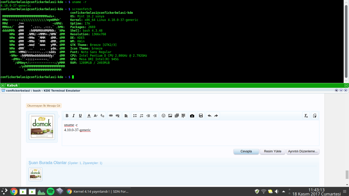Image resolution: width=349 pixels, height=196 pixels.
Task: Insert a smiley emoticon
Action: 164,116
